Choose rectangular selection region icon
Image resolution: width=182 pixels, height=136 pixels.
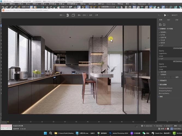coord(39,7)
